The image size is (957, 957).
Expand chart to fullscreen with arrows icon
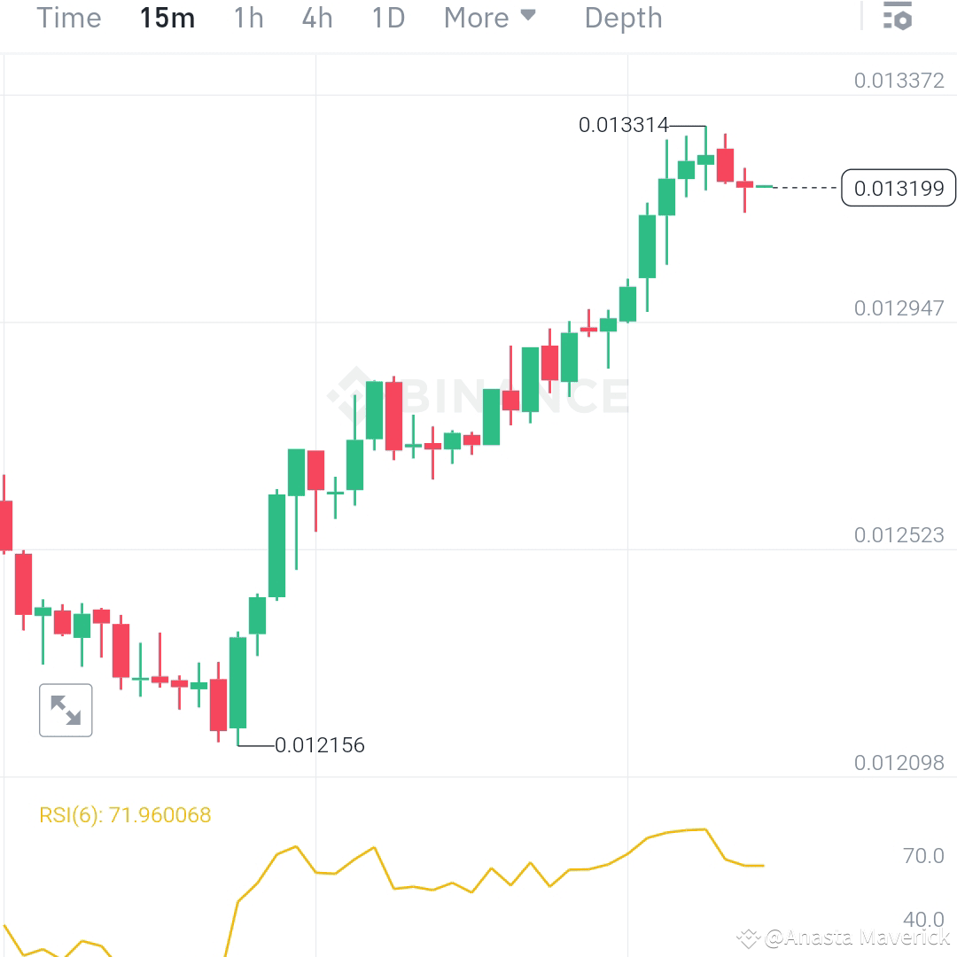pyautogui.click(x=65, y=709)
